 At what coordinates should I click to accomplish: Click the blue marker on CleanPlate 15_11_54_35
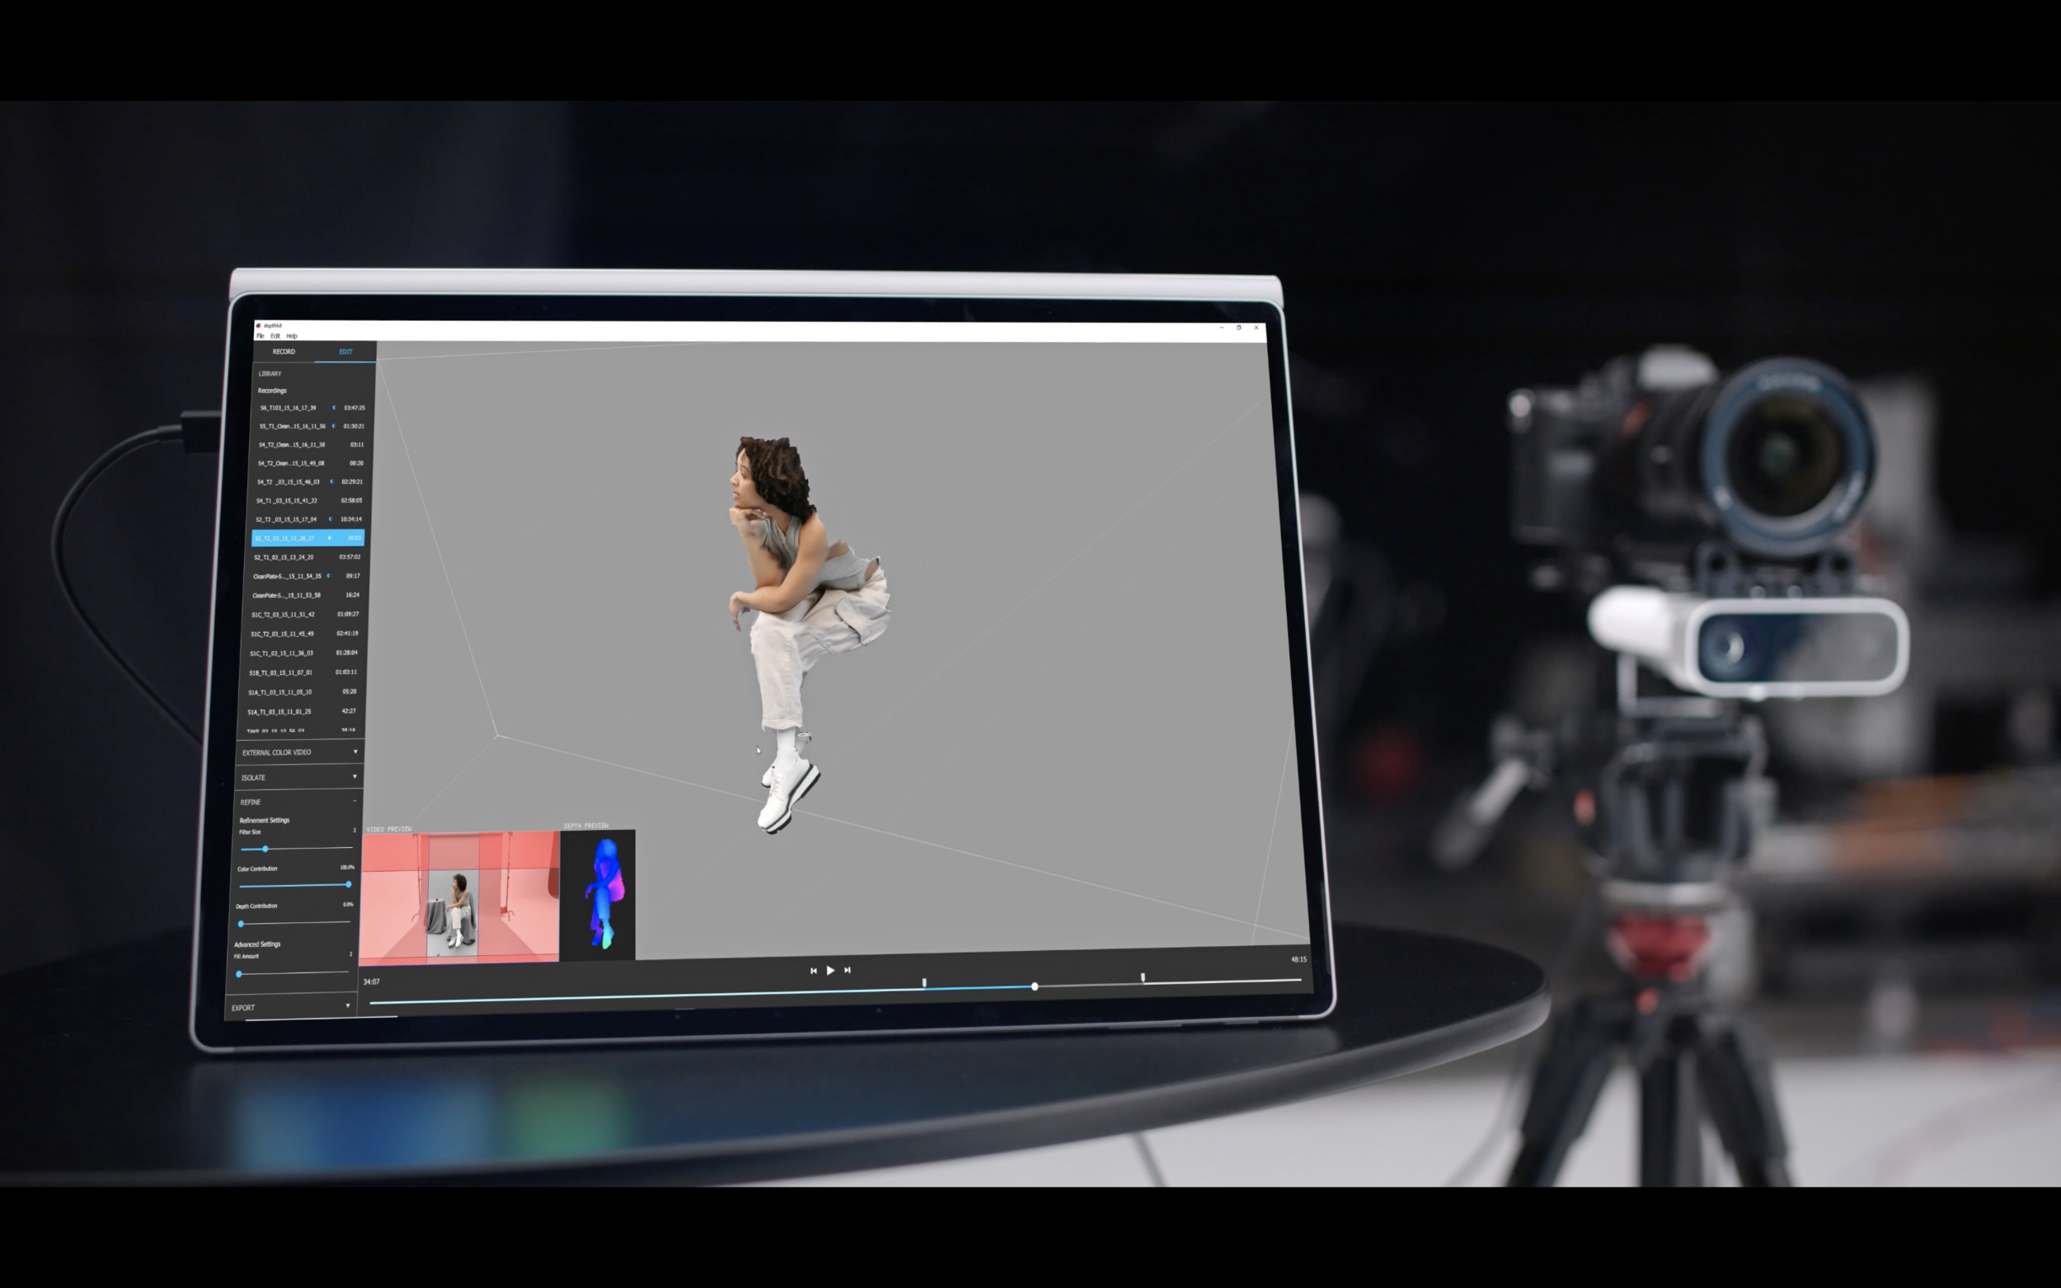tap(329, 576)
